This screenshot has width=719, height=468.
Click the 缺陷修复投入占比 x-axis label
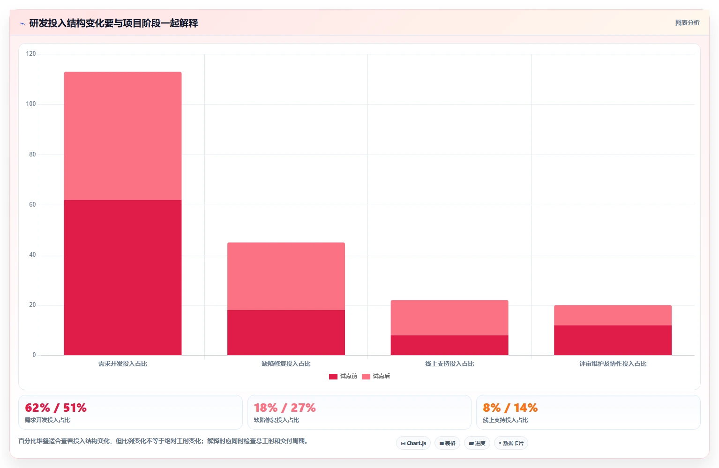[286, 364]
